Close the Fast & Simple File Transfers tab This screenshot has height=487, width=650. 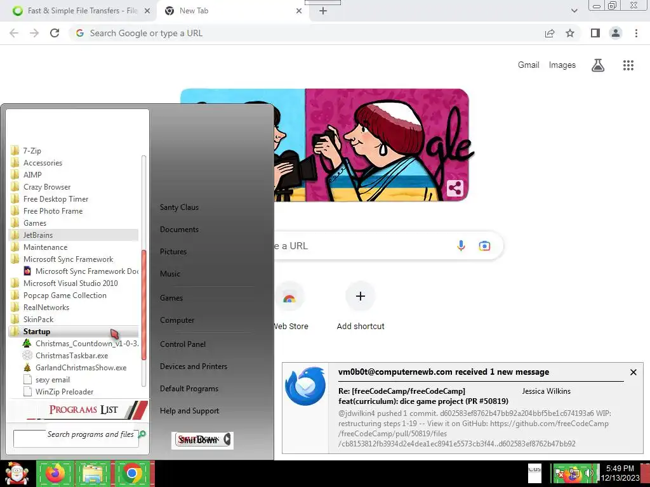147,11
